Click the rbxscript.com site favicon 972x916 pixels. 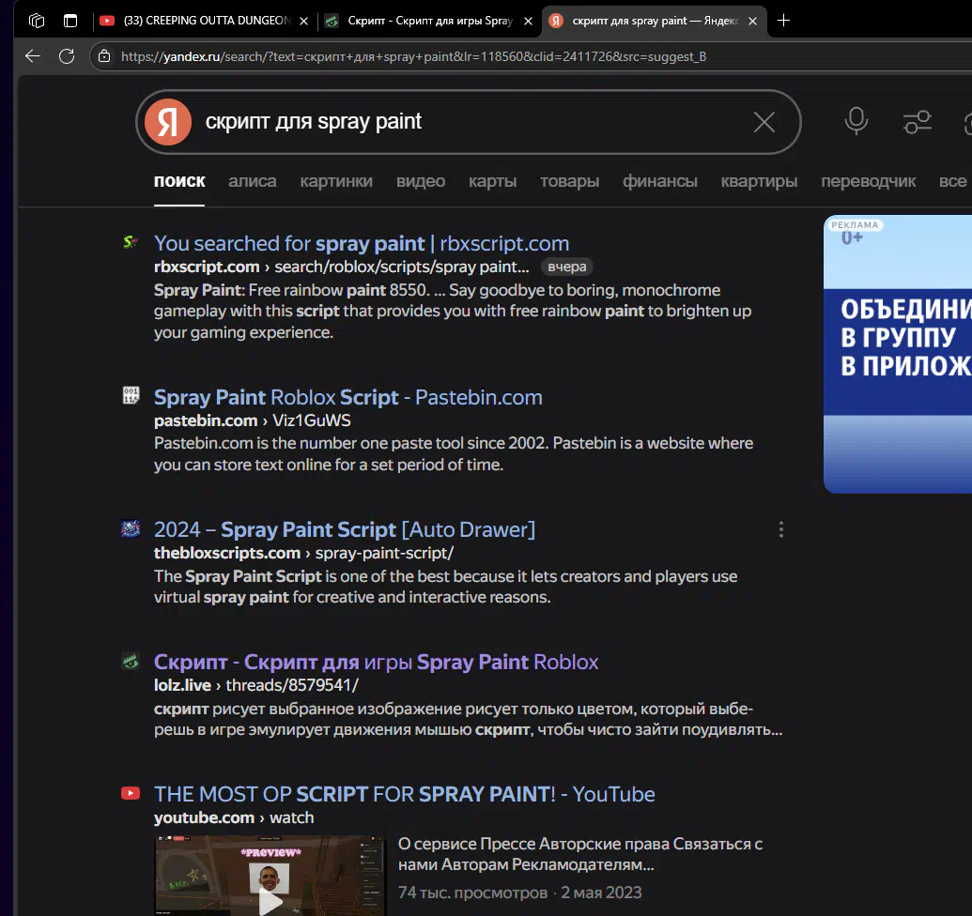(x=131, y=242)
